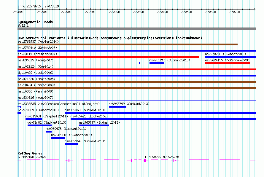Open the LINC00240|NR_026775 gene label

pos(162,157)
